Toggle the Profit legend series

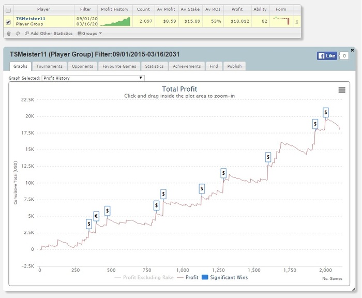pyautogui.click(x=188, y=277)
